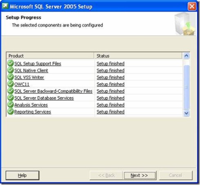Click the scroll down arrow of product list

click(x=186, y=113)
